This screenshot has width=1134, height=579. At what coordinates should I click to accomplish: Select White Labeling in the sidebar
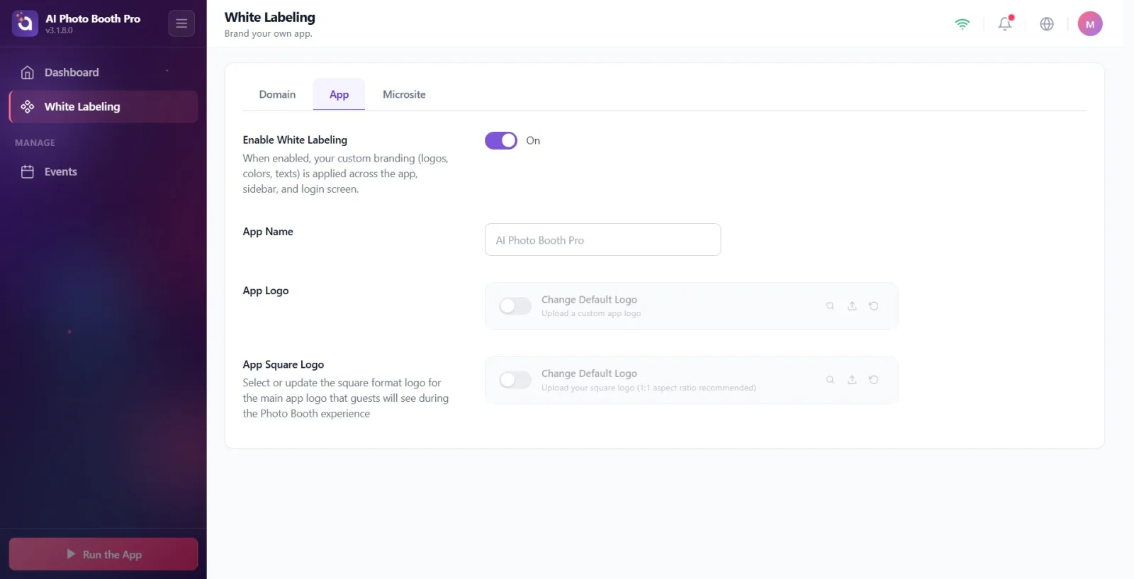click(103, 106)
